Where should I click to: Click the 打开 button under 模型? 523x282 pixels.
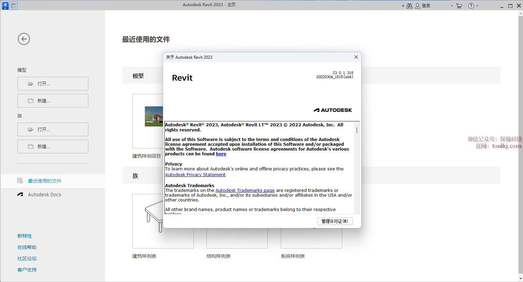53,84
